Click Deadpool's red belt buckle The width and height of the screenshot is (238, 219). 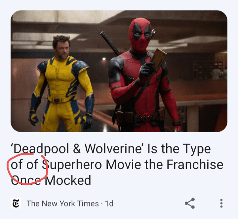146,117
